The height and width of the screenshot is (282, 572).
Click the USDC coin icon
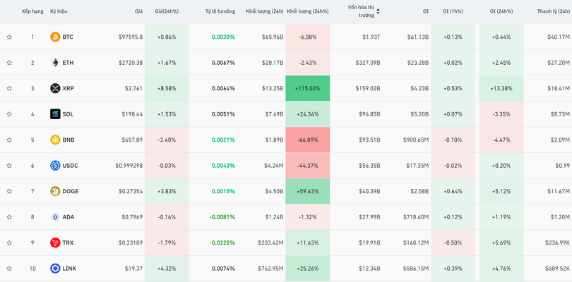pos(55,166)
